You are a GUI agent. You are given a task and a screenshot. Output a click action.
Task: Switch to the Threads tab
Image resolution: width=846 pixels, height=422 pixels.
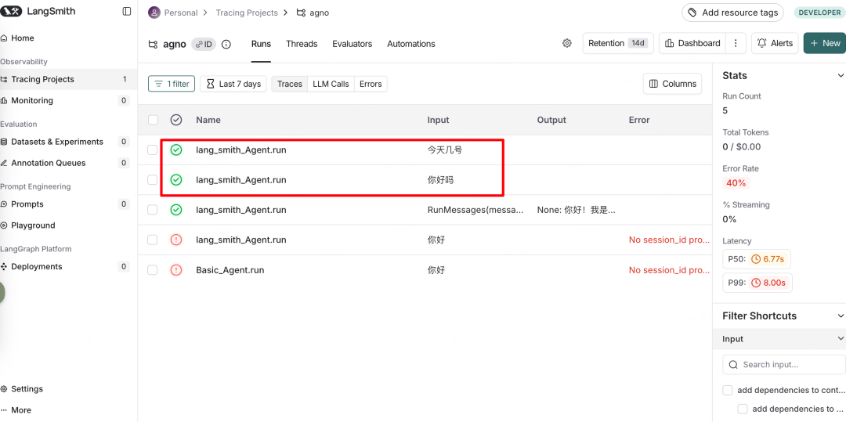click(302, 44)
